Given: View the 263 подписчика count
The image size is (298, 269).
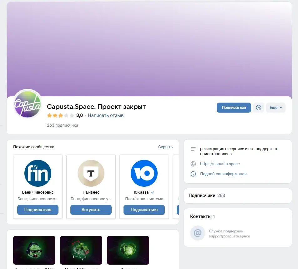Looking at the screenshot, I should (x=63, y=125).
